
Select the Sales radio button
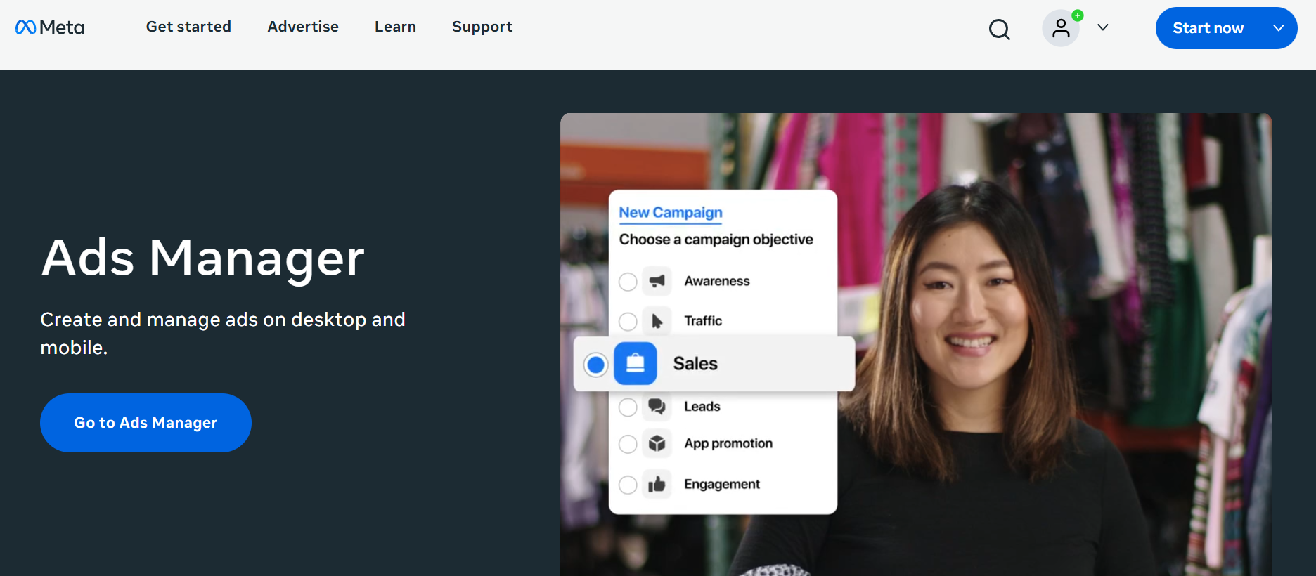click(x=596, y=365)
